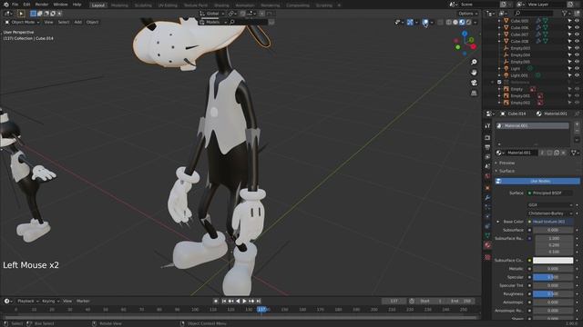Open the File menu

point(15,5)
